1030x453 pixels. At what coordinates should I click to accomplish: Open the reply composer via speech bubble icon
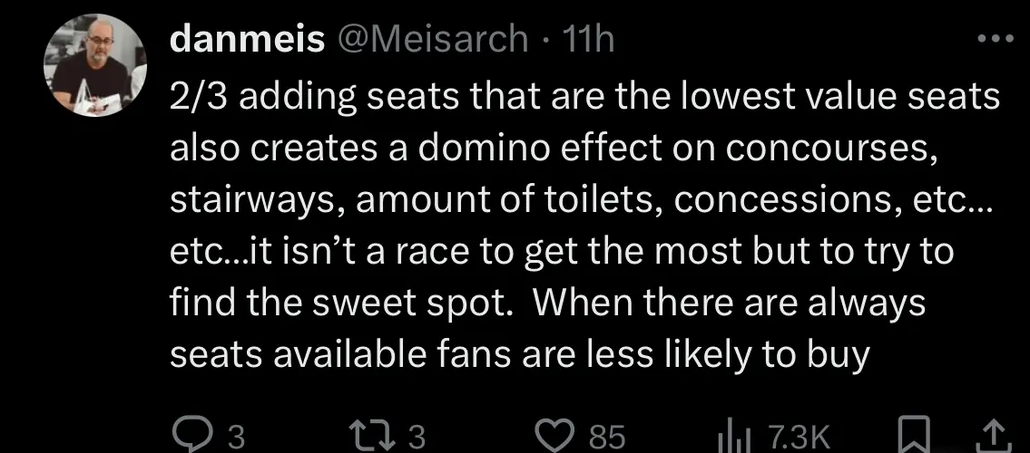pos(187,436)
